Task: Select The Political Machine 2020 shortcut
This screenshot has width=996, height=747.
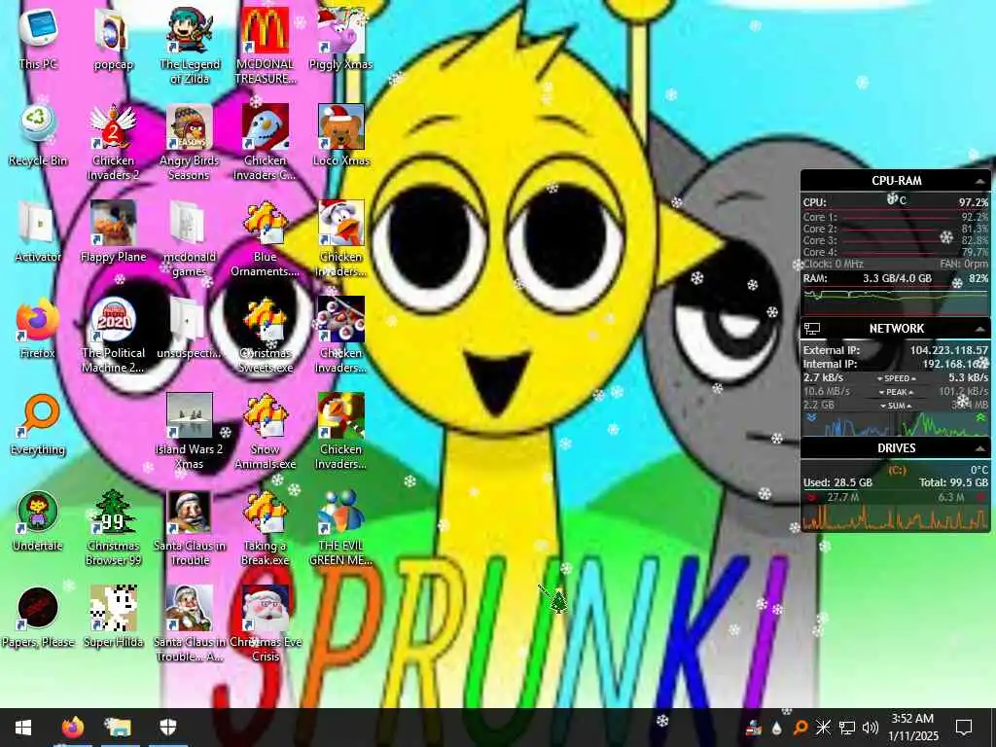Action: pyautogui.click(x=113, y=336)
